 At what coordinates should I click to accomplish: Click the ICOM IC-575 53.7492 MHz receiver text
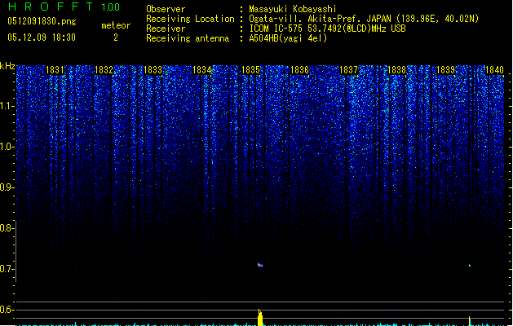[x=327, y=29]
